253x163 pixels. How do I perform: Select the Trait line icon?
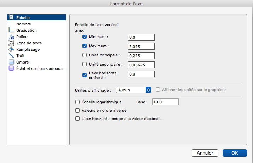click(x=11, y=55)
